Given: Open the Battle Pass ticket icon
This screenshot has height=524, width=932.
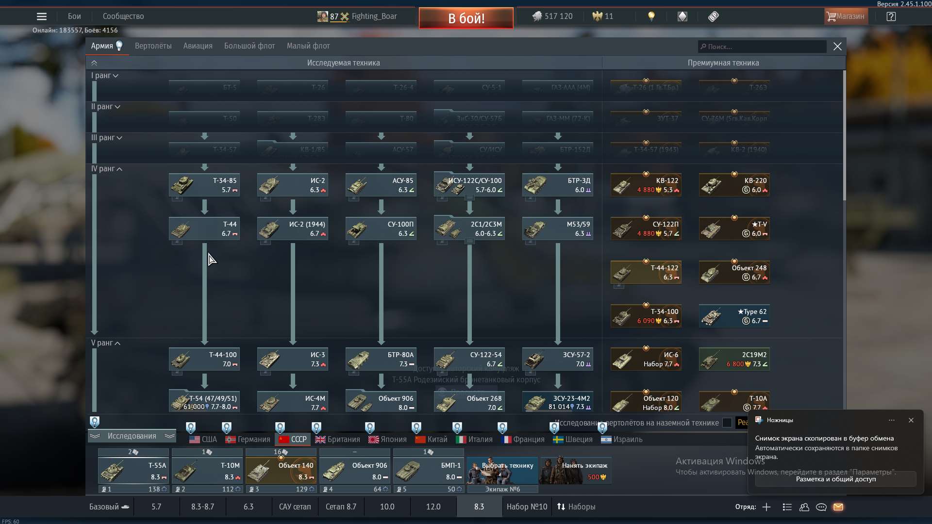Looking at the screenshot, I should [713, 16].
